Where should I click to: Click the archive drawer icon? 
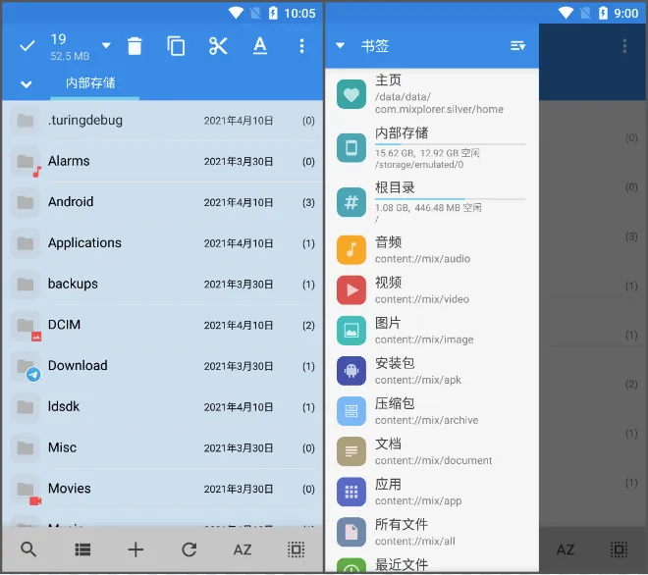point(351,411)
